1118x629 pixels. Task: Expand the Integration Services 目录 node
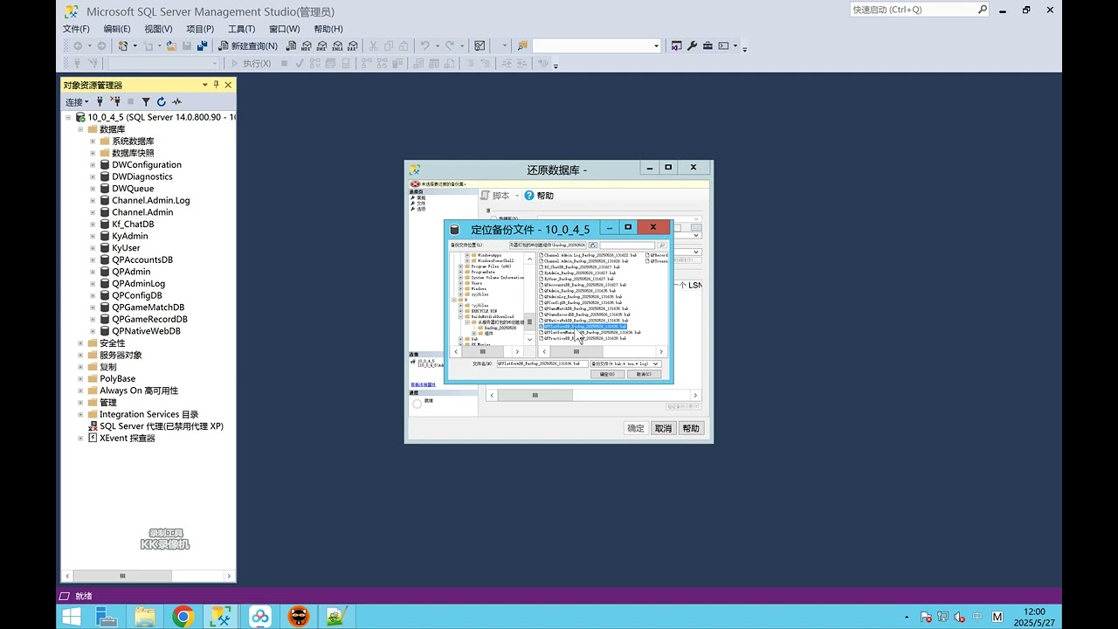point(80,415)
